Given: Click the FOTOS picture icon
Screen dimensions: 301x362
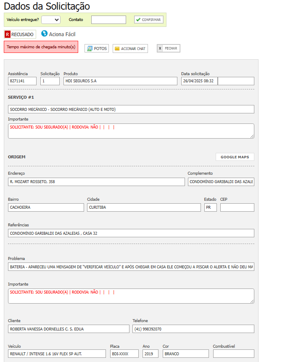Looking at the screenshot, I should tap(90, 48).
